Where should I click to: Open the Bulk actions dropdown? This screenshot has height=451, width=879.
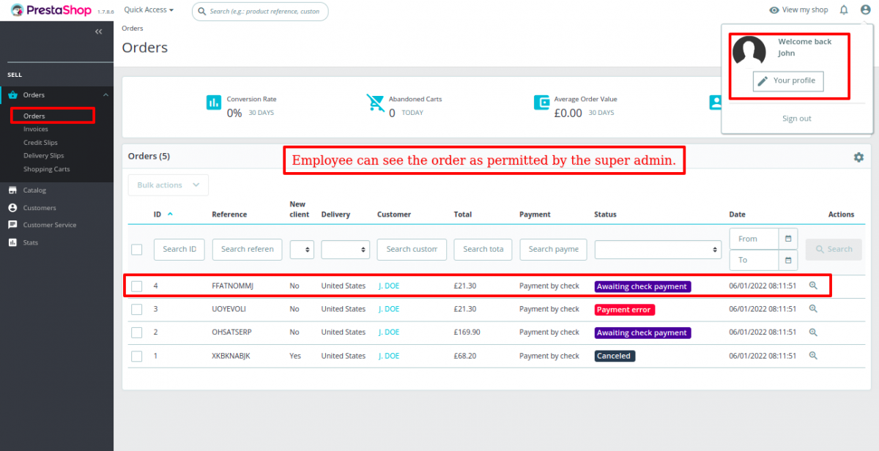(168, 184)
